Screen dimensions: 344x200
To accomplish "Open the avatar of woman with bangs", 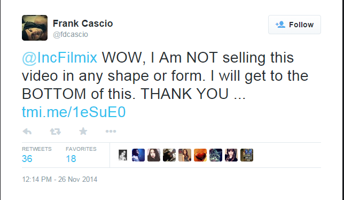I will pos(231,155).
